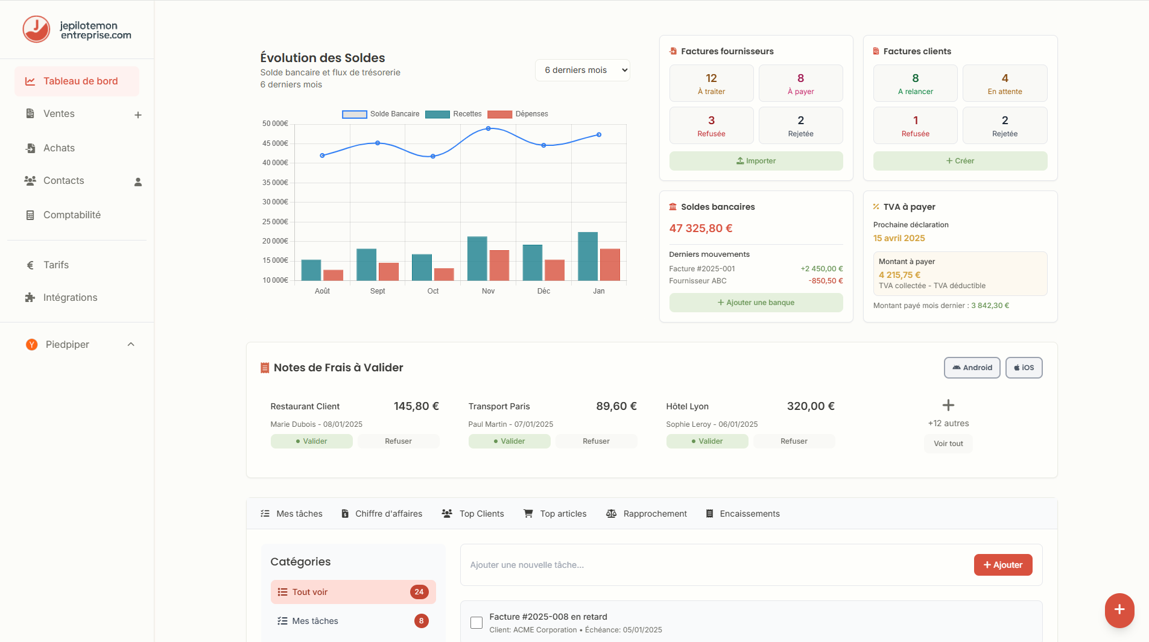
Task: Toggle Dépenses legend item in chart
Action: coord(518,114)
